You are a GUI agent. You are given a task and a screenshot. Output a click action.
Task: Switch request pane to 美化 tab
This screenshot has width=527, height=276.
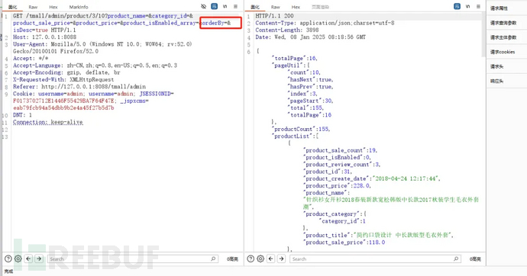coord(12,7)
